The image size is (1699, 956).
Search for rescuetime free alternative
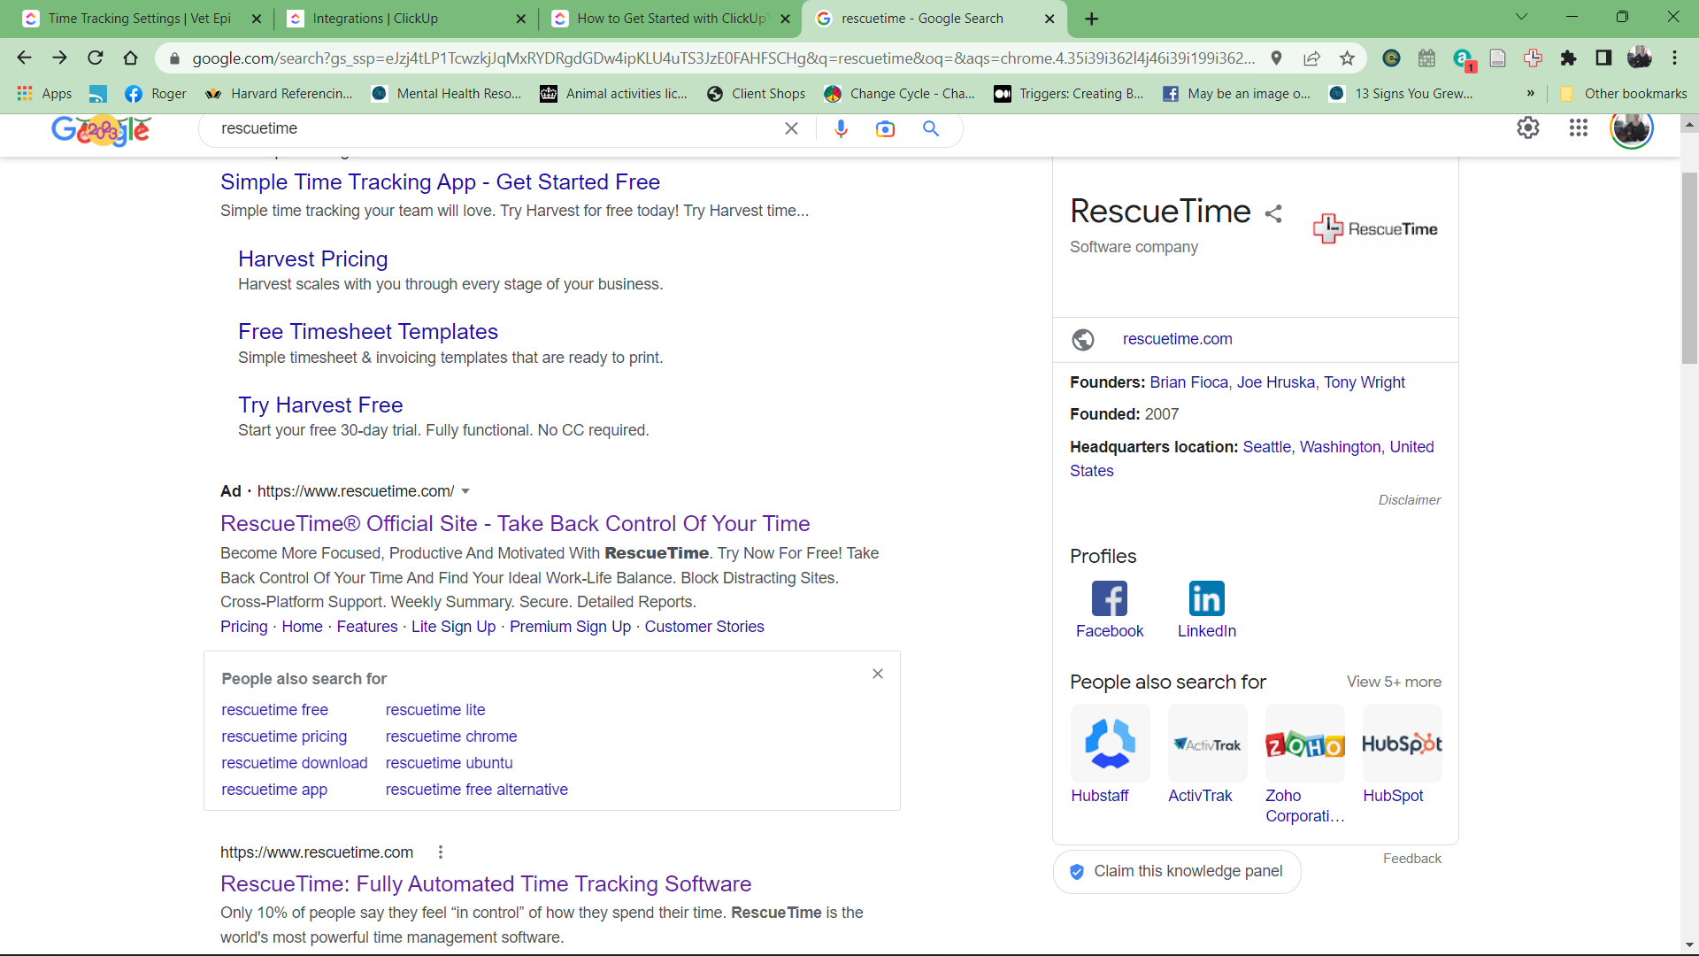476,790
